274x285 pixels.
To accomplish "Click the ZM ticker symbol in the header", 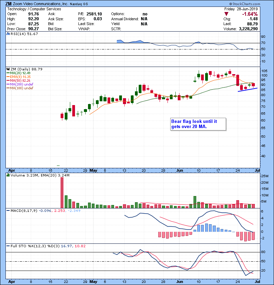I will tap(8, 4).
